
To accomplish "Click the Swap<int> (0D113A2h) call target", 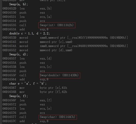I will pos(57,25).
